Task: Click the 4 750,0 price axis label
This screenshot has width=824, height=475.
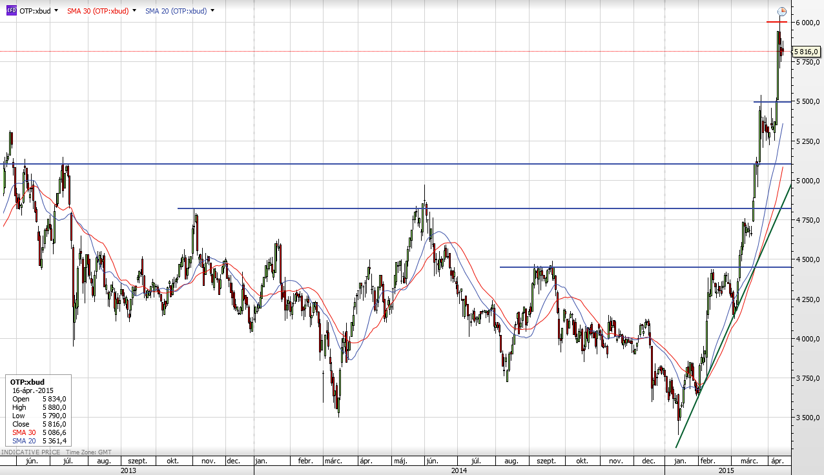Action: point(807,220)
